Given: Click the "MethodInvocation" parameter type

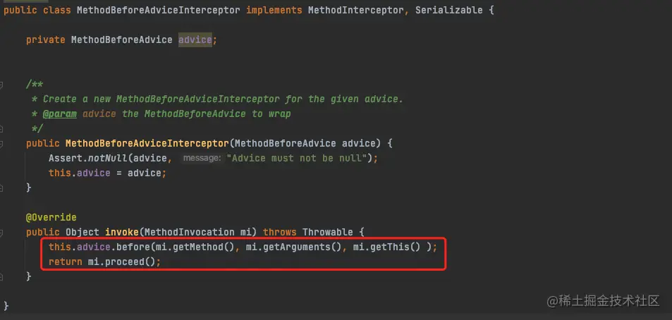Looking at the screenshot, I should [190, 232].
